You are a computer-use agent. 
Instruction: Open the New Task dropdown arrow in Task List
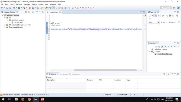(x=152, y=16)
